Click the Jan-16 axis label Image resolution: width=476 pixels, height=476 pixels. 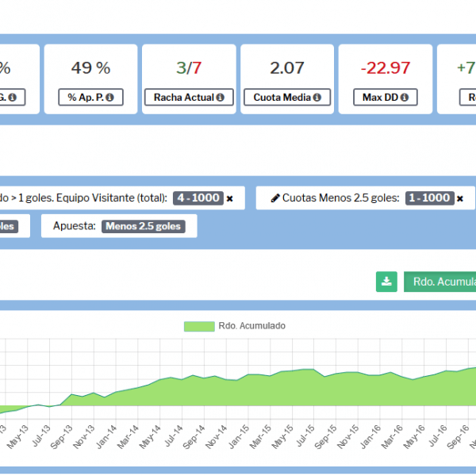370,437
